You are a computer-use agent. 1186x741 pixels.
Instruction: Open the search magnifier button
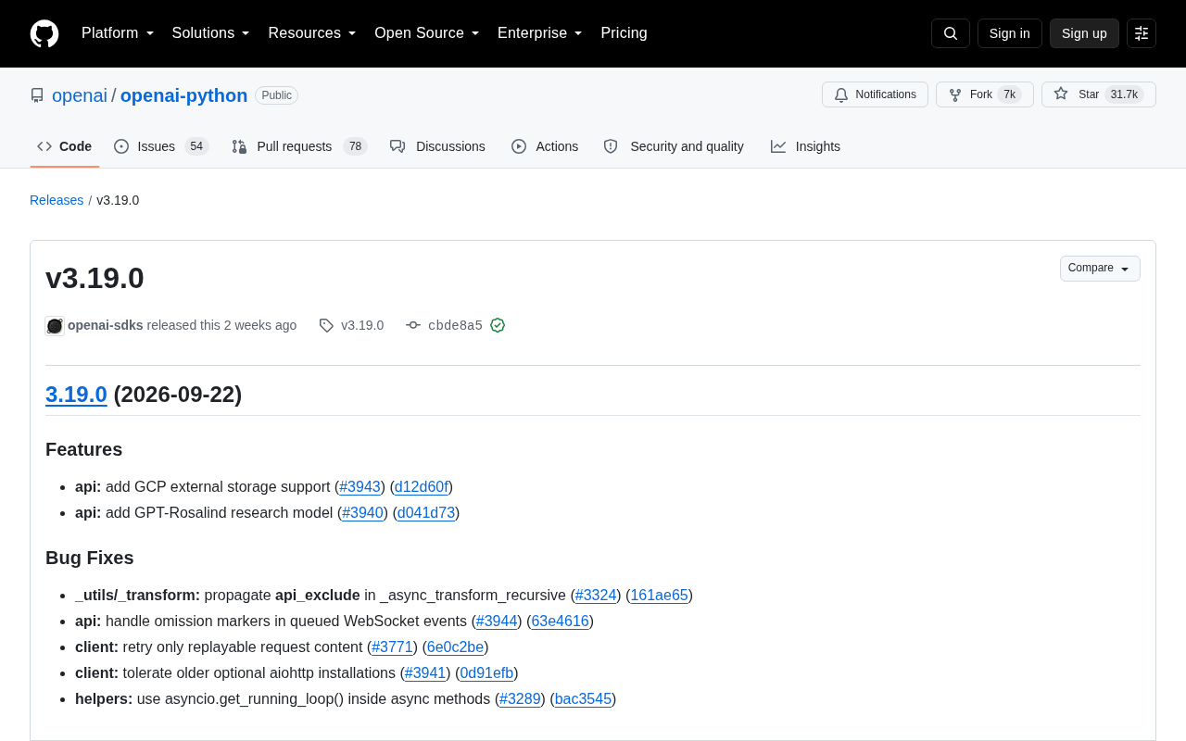pos(951,33)
